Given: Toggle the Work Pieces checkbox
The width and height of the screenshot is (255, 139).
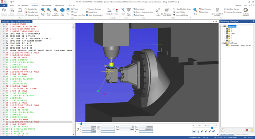Looking at the screenshot, I should pyautogui.click(x=225, y=43).
